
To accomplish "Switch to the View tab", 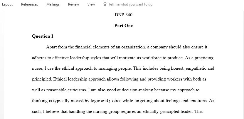I will [91, 4].
